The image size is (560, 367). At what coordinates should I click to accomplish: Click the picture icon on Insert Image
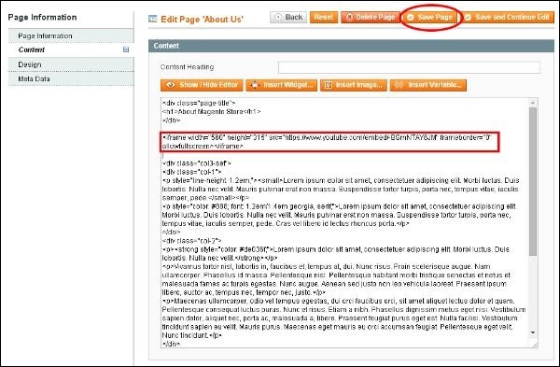[329, 85]
